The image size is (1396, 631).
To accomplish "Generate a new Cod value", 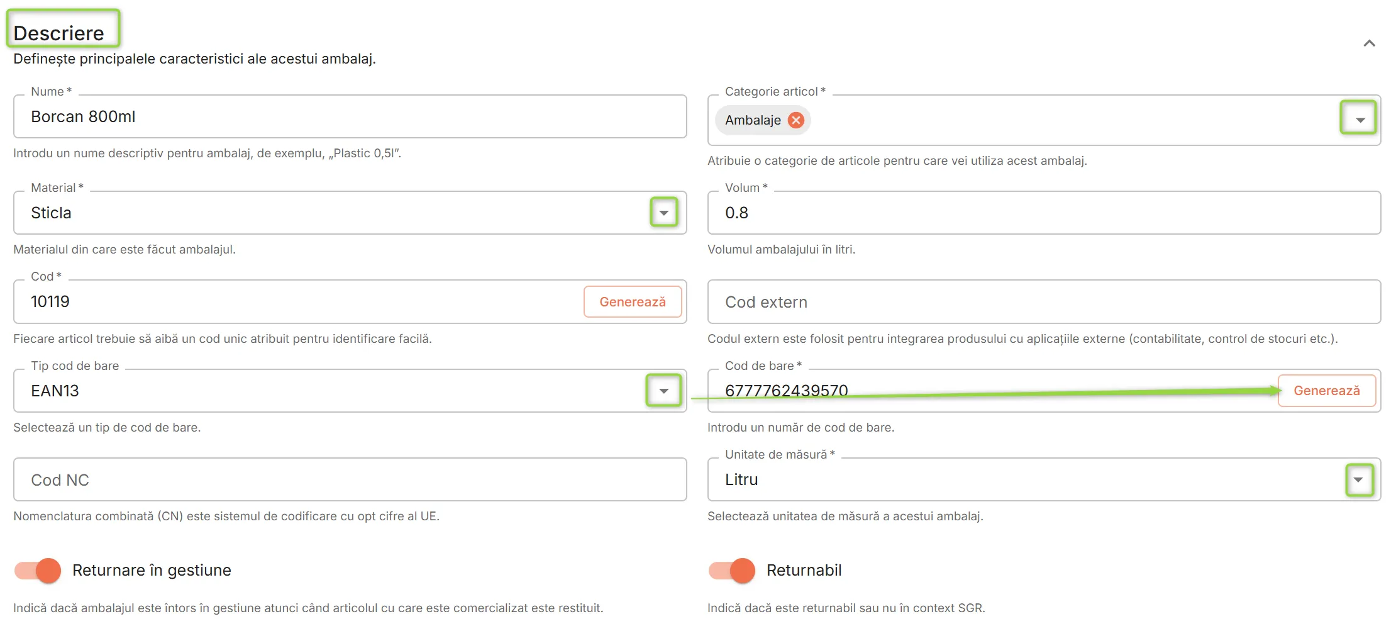I will (x=633, y=302).
